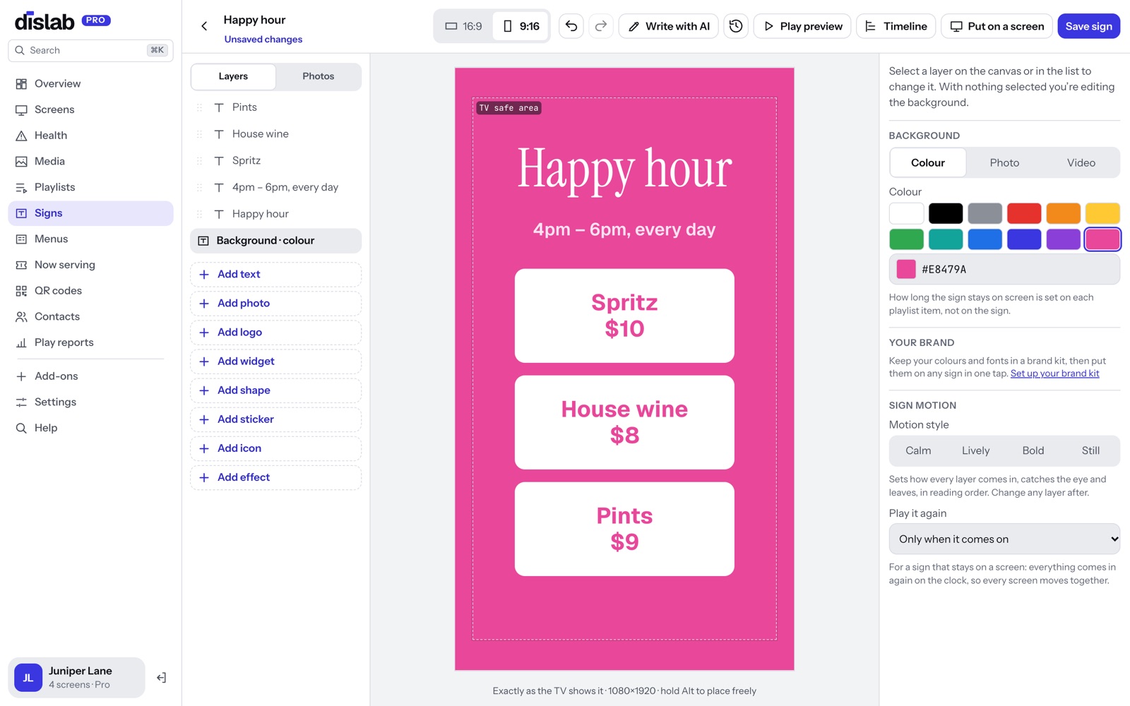Select the House wine layer
1130x706 pixels.
click(276, 134)
